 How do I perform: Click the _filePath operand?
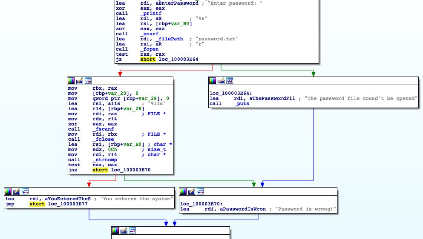point(169,39)
